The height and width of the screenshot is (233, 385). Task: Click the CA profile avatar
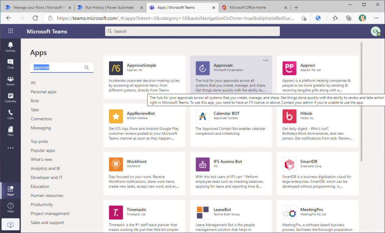(376, 32)
